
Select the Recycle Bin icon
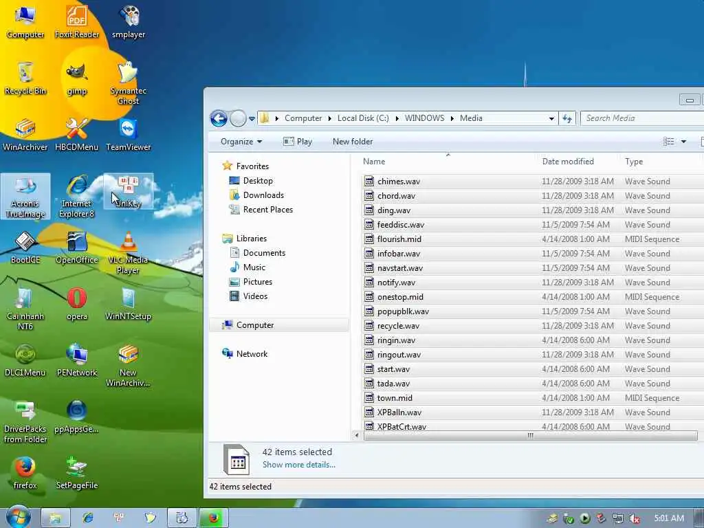pyautogui.click(x=25, y=78)
